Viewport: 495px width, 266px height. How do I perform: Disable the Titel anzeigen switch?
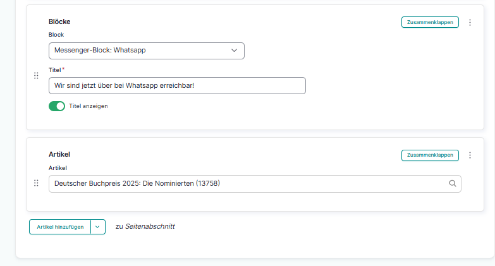pyautogui.click(x=57, y=106)
